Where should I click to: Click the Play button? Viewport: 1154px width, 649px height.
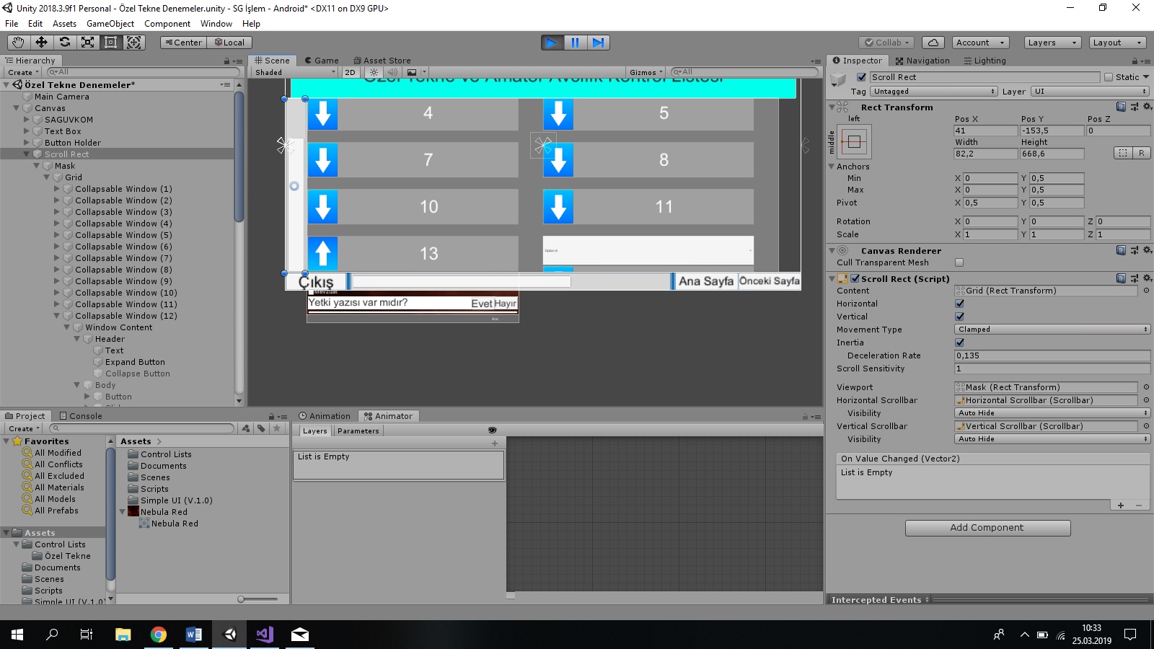[552, 43]
